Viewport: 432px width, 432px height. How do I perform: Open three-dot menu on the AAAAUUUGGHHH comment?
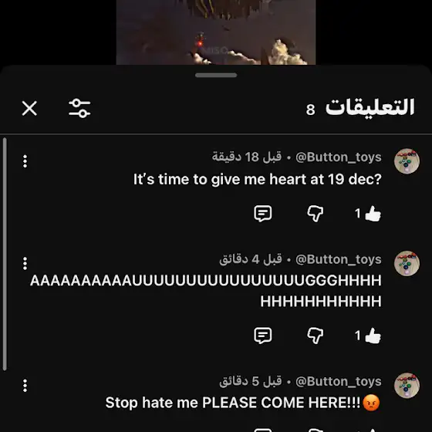pyautogui.click(x=25, y=263)
